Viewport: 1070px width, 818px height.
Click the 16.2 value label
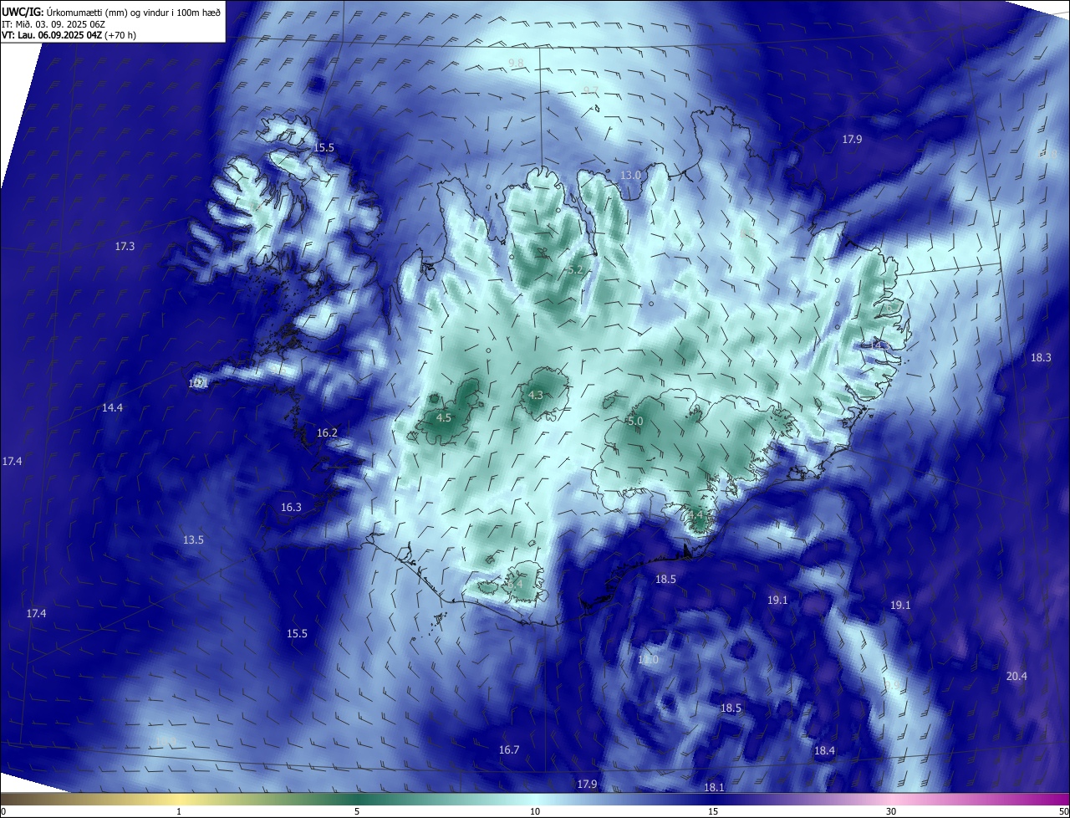[x=327, y=432]
